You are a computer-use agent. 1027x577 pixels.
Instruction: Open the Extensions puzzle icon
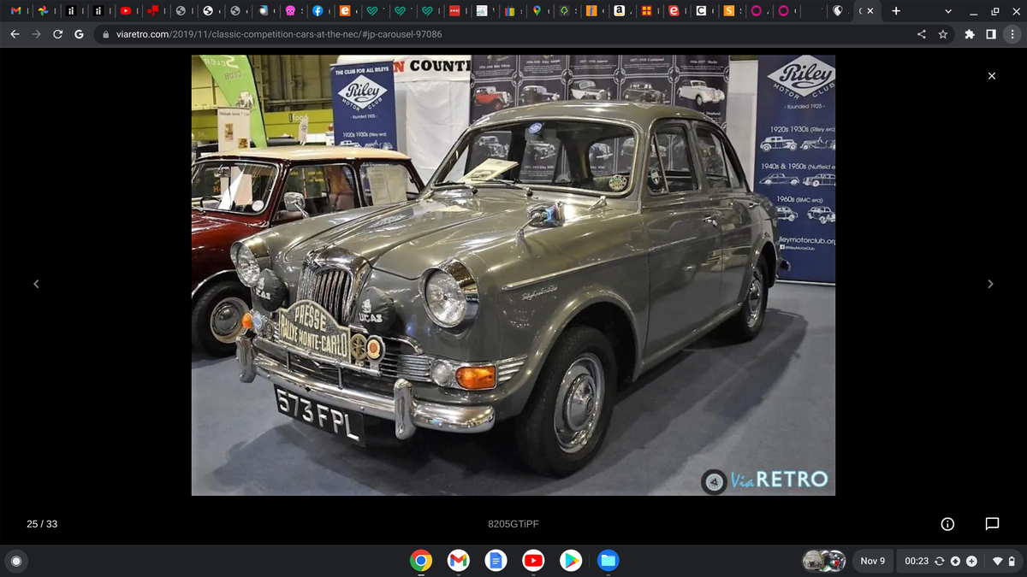click(x=970, y=35)
